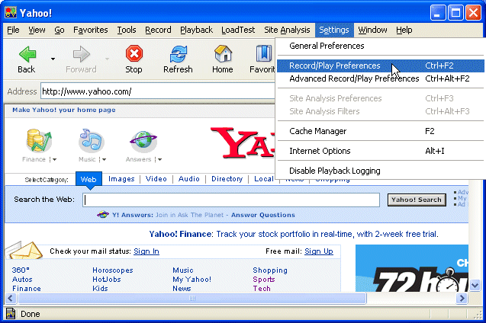Click the Yahoo! Search button
This screenshot has height=323, width=486.
click(x=417, y=200)
